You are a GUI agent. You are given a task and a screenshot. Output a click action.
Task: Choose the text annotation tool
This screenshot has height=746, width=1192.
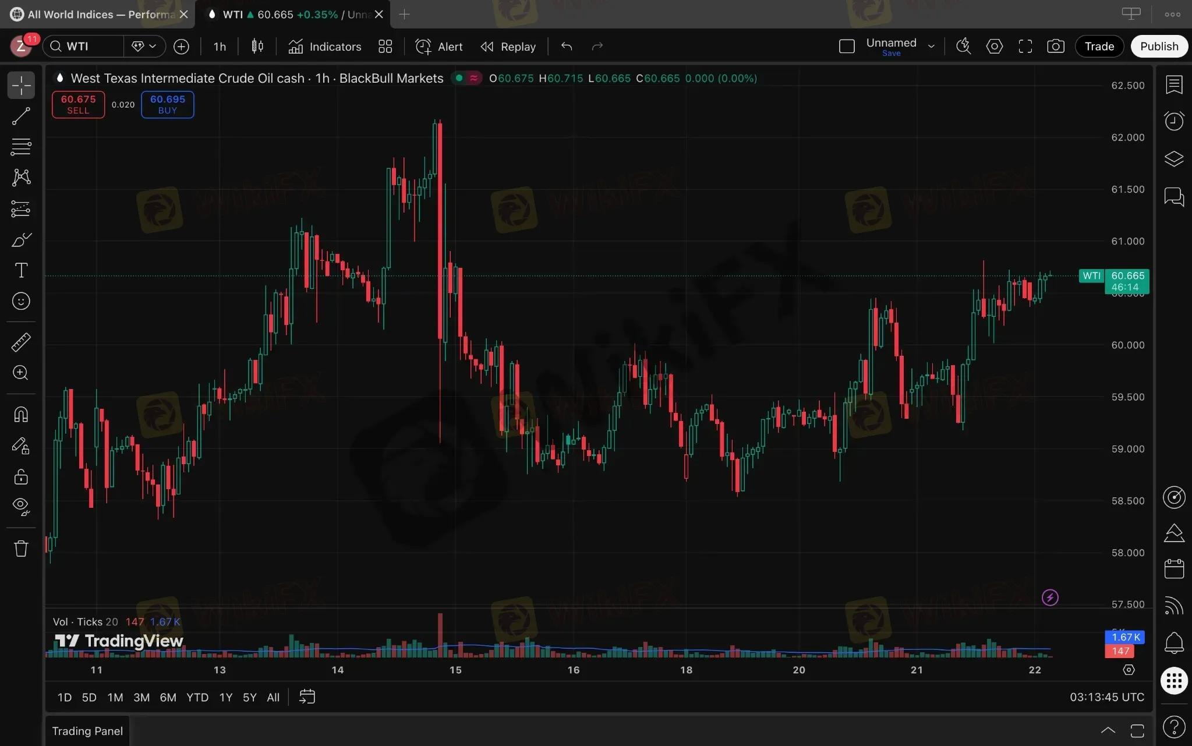(x=21, y=270)
